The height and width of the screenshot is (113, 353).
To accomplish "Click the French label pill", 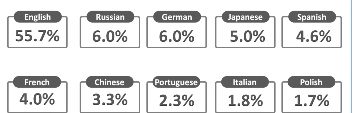I will [x=37, y=82].
